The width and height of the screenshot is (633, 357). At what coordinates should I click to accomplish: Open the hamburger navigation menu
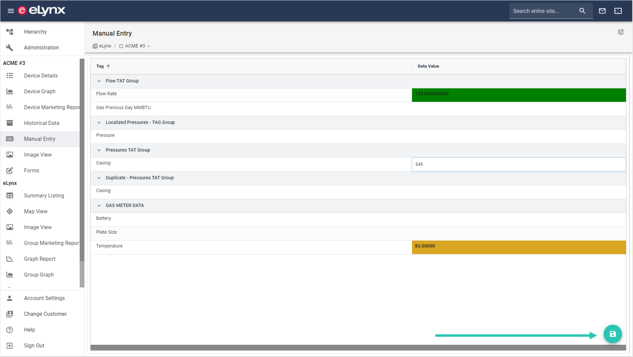[11, 11]
